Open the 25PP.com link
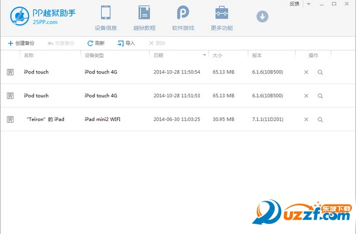This screenshot has width=356, height=234. [45, 22]
